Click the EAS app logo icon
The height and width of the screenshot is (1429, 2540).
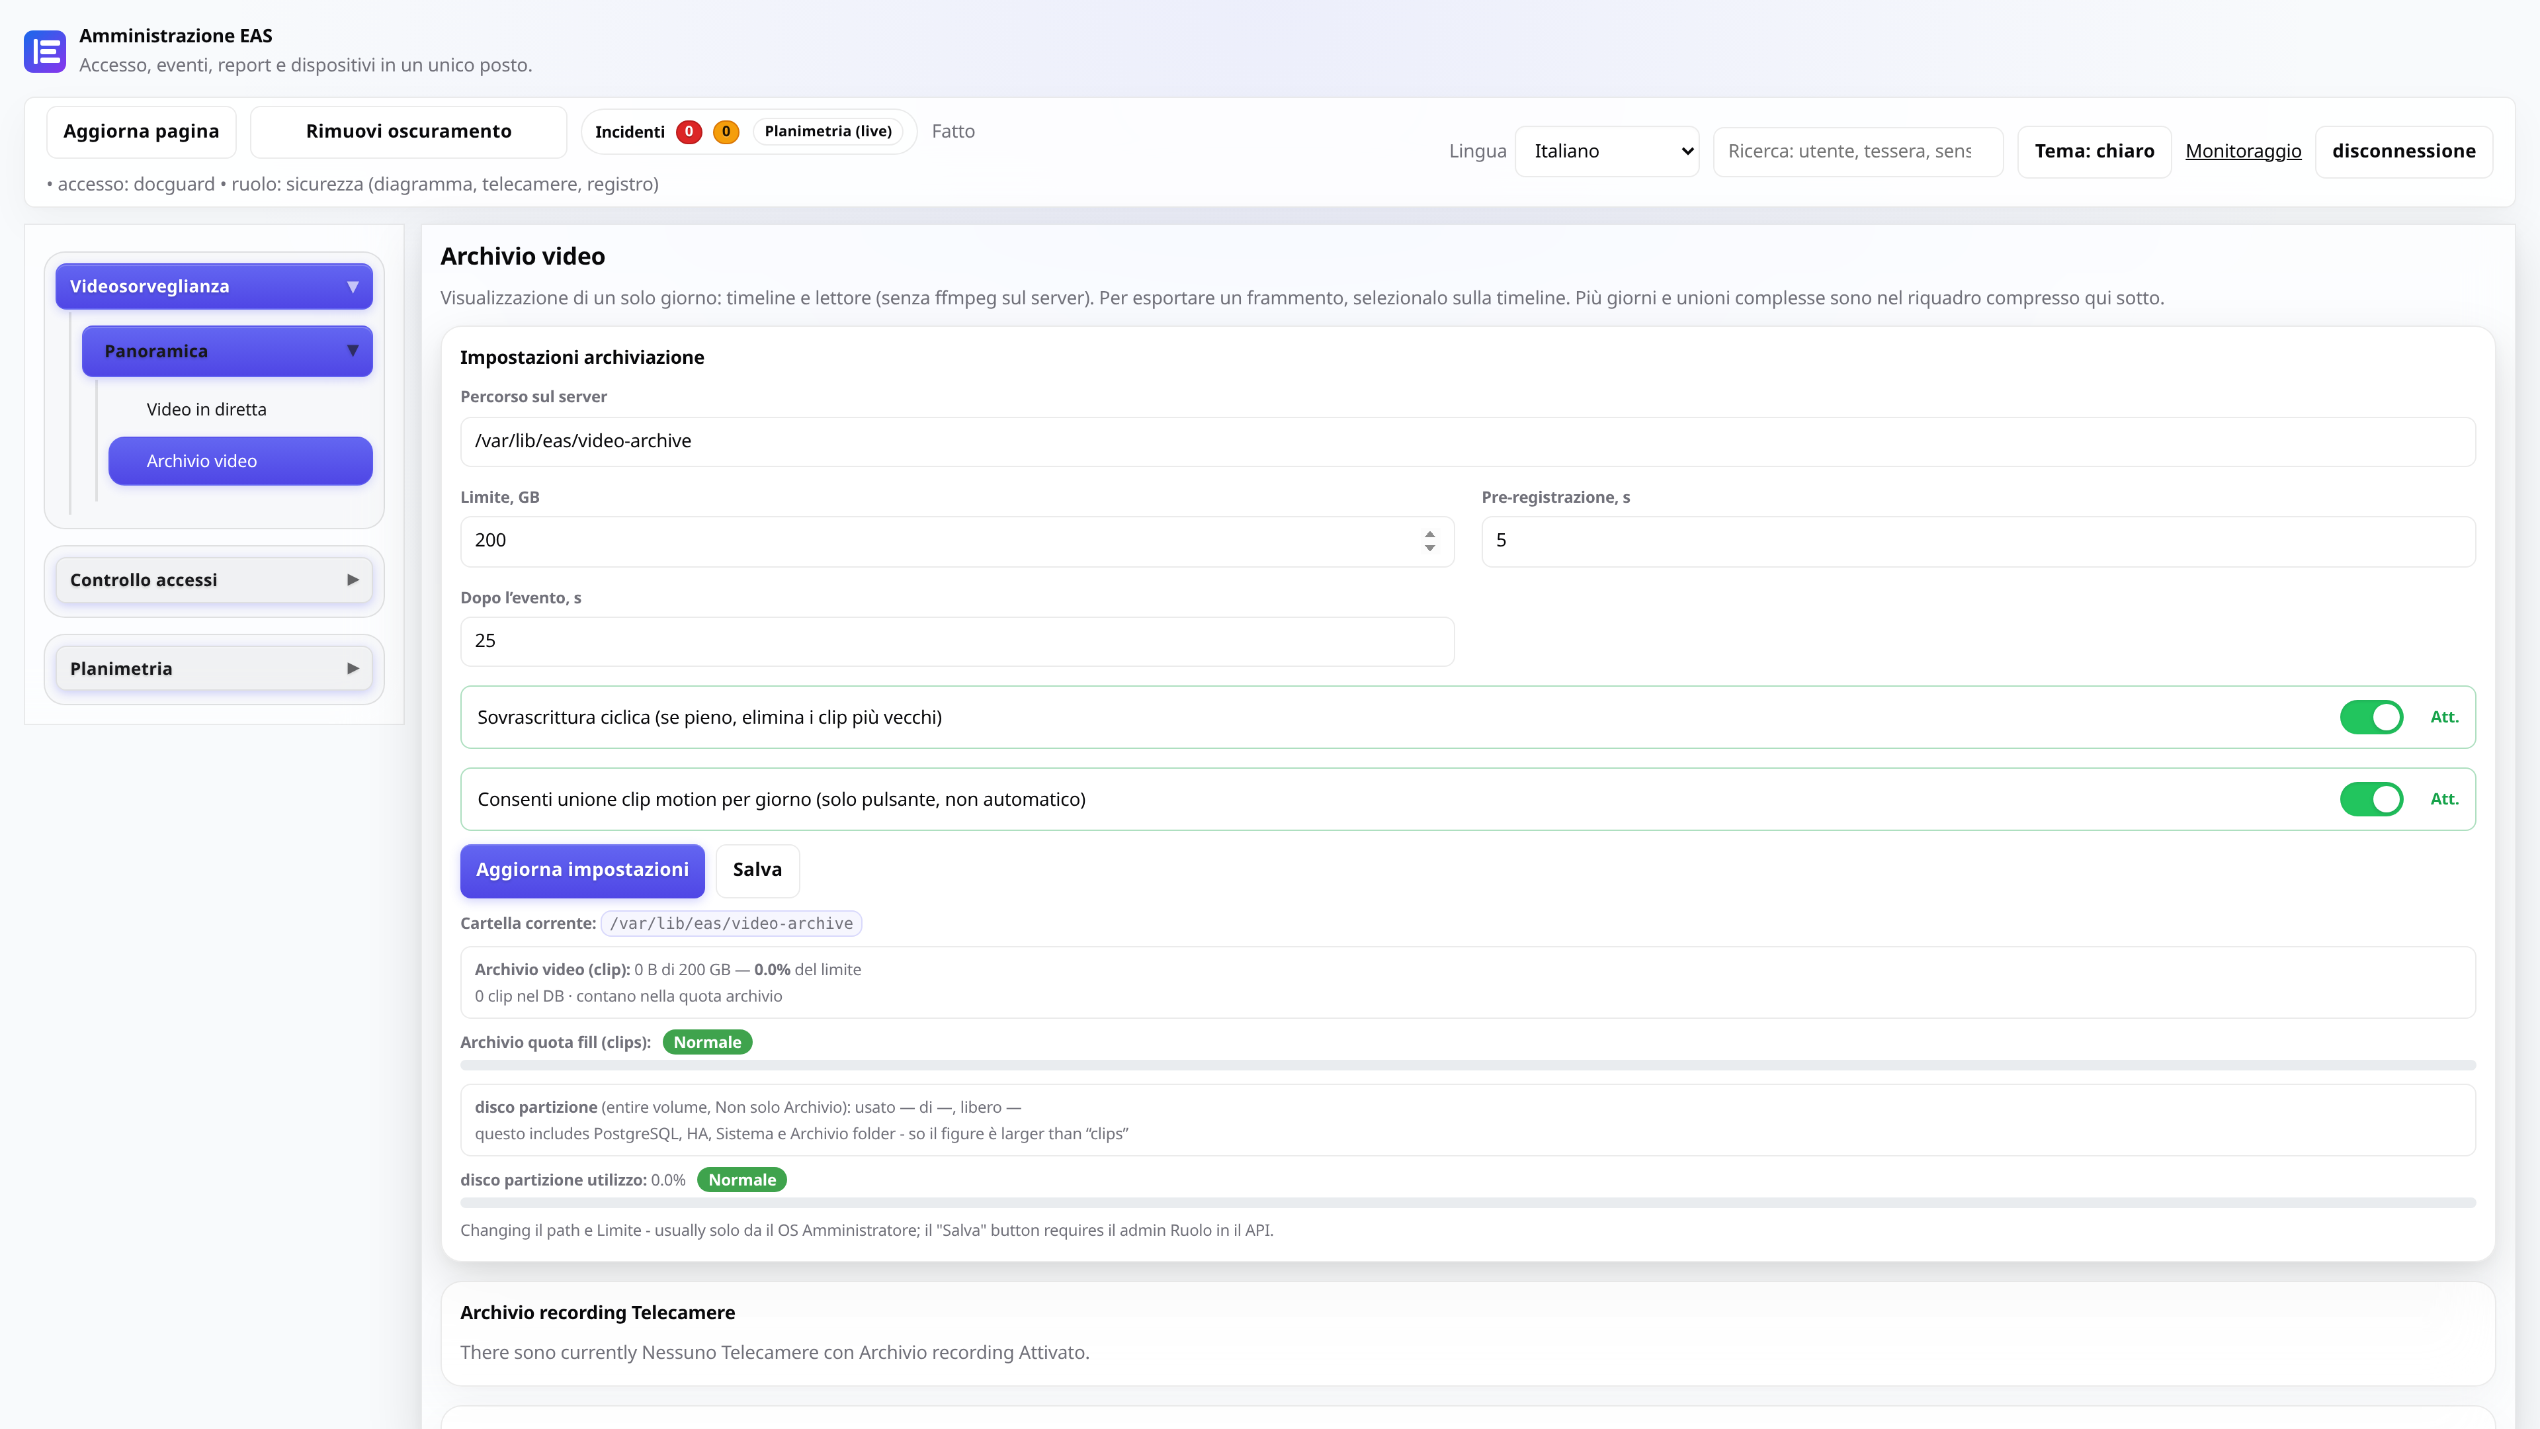[44, 52]
